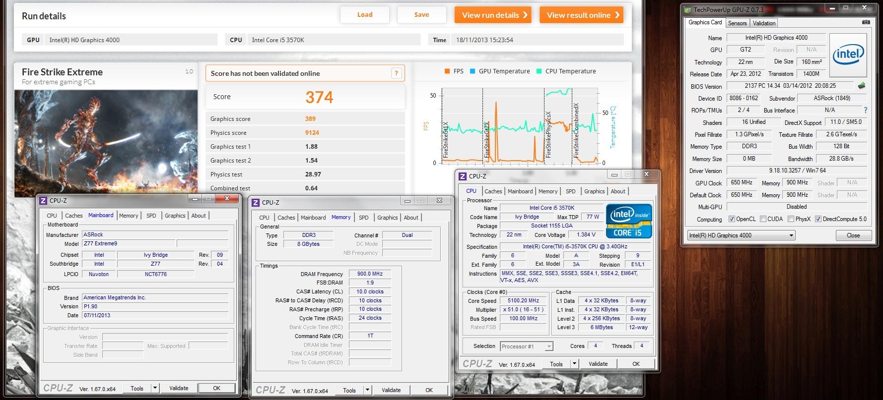Open Mainboard tab in CPU-Z Memory window
Viewport: 883px width, 400px height.
[313, 218]
